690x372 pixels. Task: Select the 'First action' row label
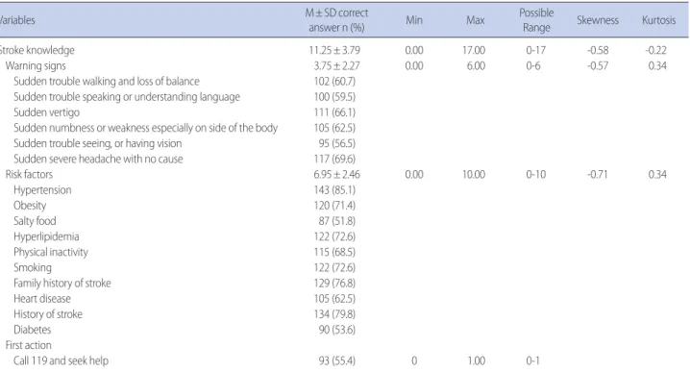point(28,345)
